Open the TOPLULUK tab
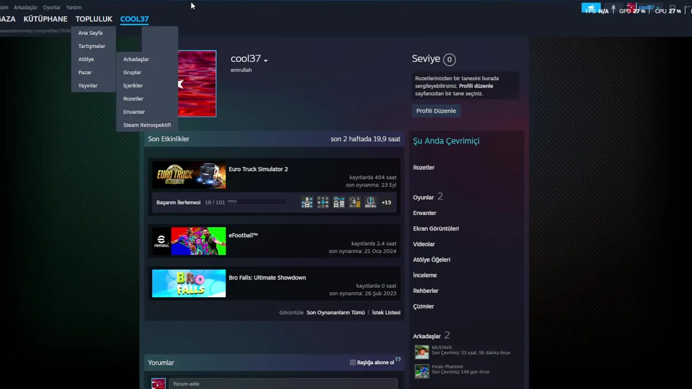692x389 pixels. [94, 19]
